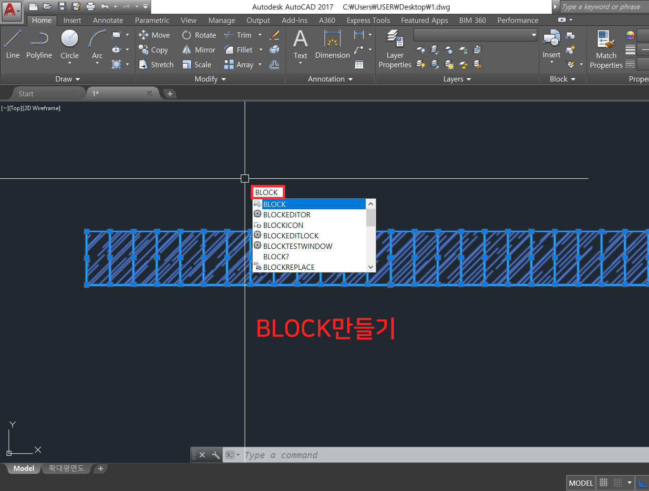Expand the Layers panel
Image resolution: width=649 pixels, height=491 pixels.
457,79
